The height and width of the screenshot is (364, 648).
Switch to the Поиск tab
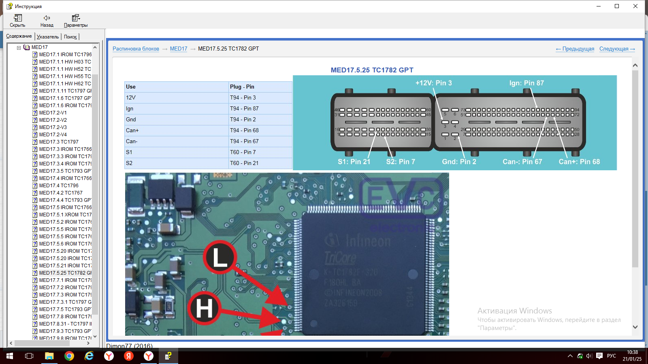[70, 37]
